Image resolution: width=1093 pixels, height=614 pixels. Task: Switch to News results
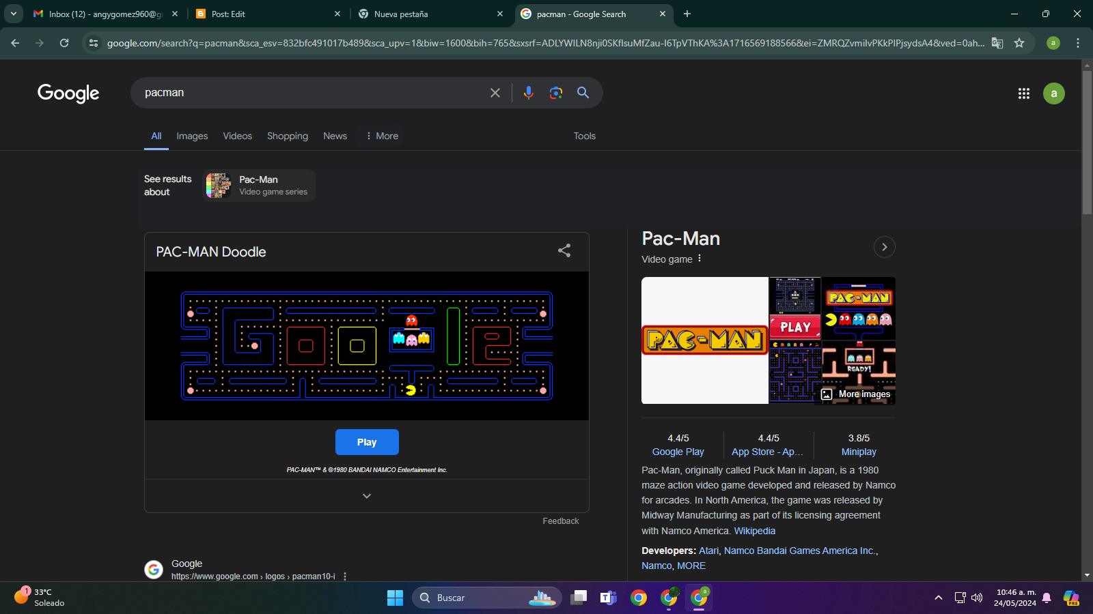click(335, 136)
